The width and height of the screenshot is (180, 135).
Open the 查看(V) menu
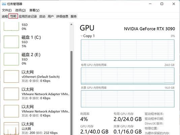[x=34, y=10]
